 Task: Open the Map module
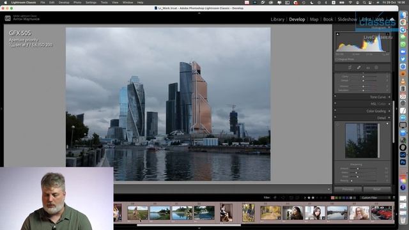pos(314,19)
